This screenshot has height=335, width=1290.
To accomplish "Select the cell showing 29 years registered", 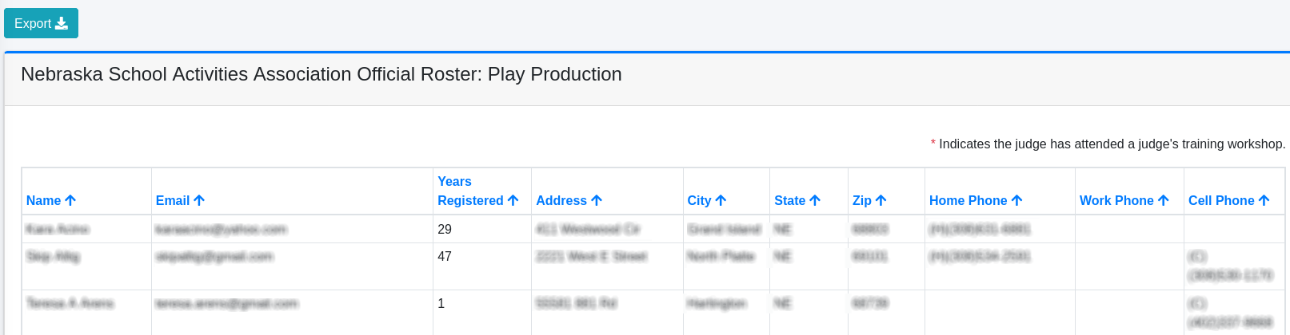I will pos(445,230).
